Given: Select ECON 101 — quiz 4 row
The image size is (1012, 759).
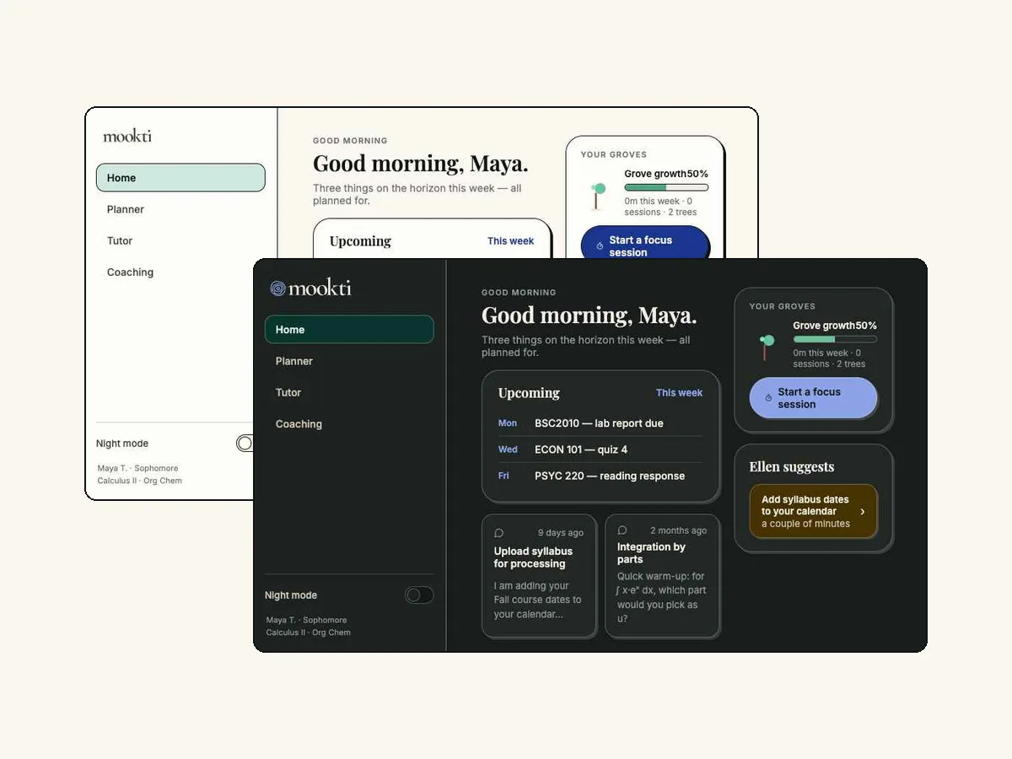Looking at the screenshot, I should pos(600,449).
